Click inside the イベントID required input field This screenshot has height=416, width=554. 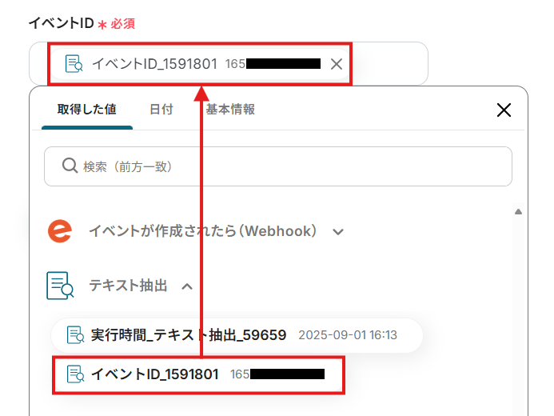pos(389,64)
